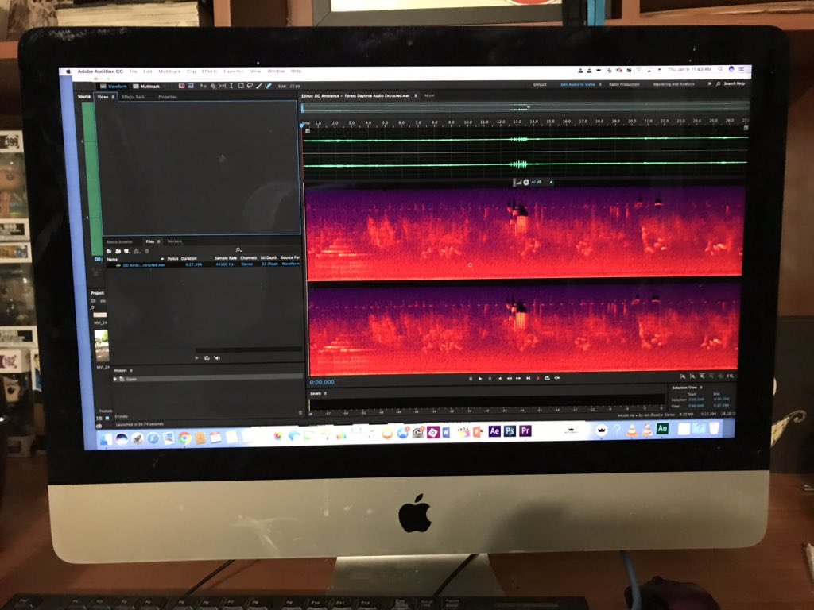Switch to Waveform editor view
Viewport: 814px width, 610px height.
(x=114, y=86)
